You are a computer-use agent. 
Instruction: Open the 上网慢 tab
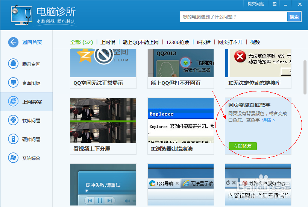pos(108,42)
